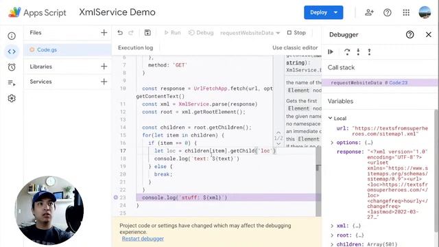Click the Run button

click(x=172, y=33)
